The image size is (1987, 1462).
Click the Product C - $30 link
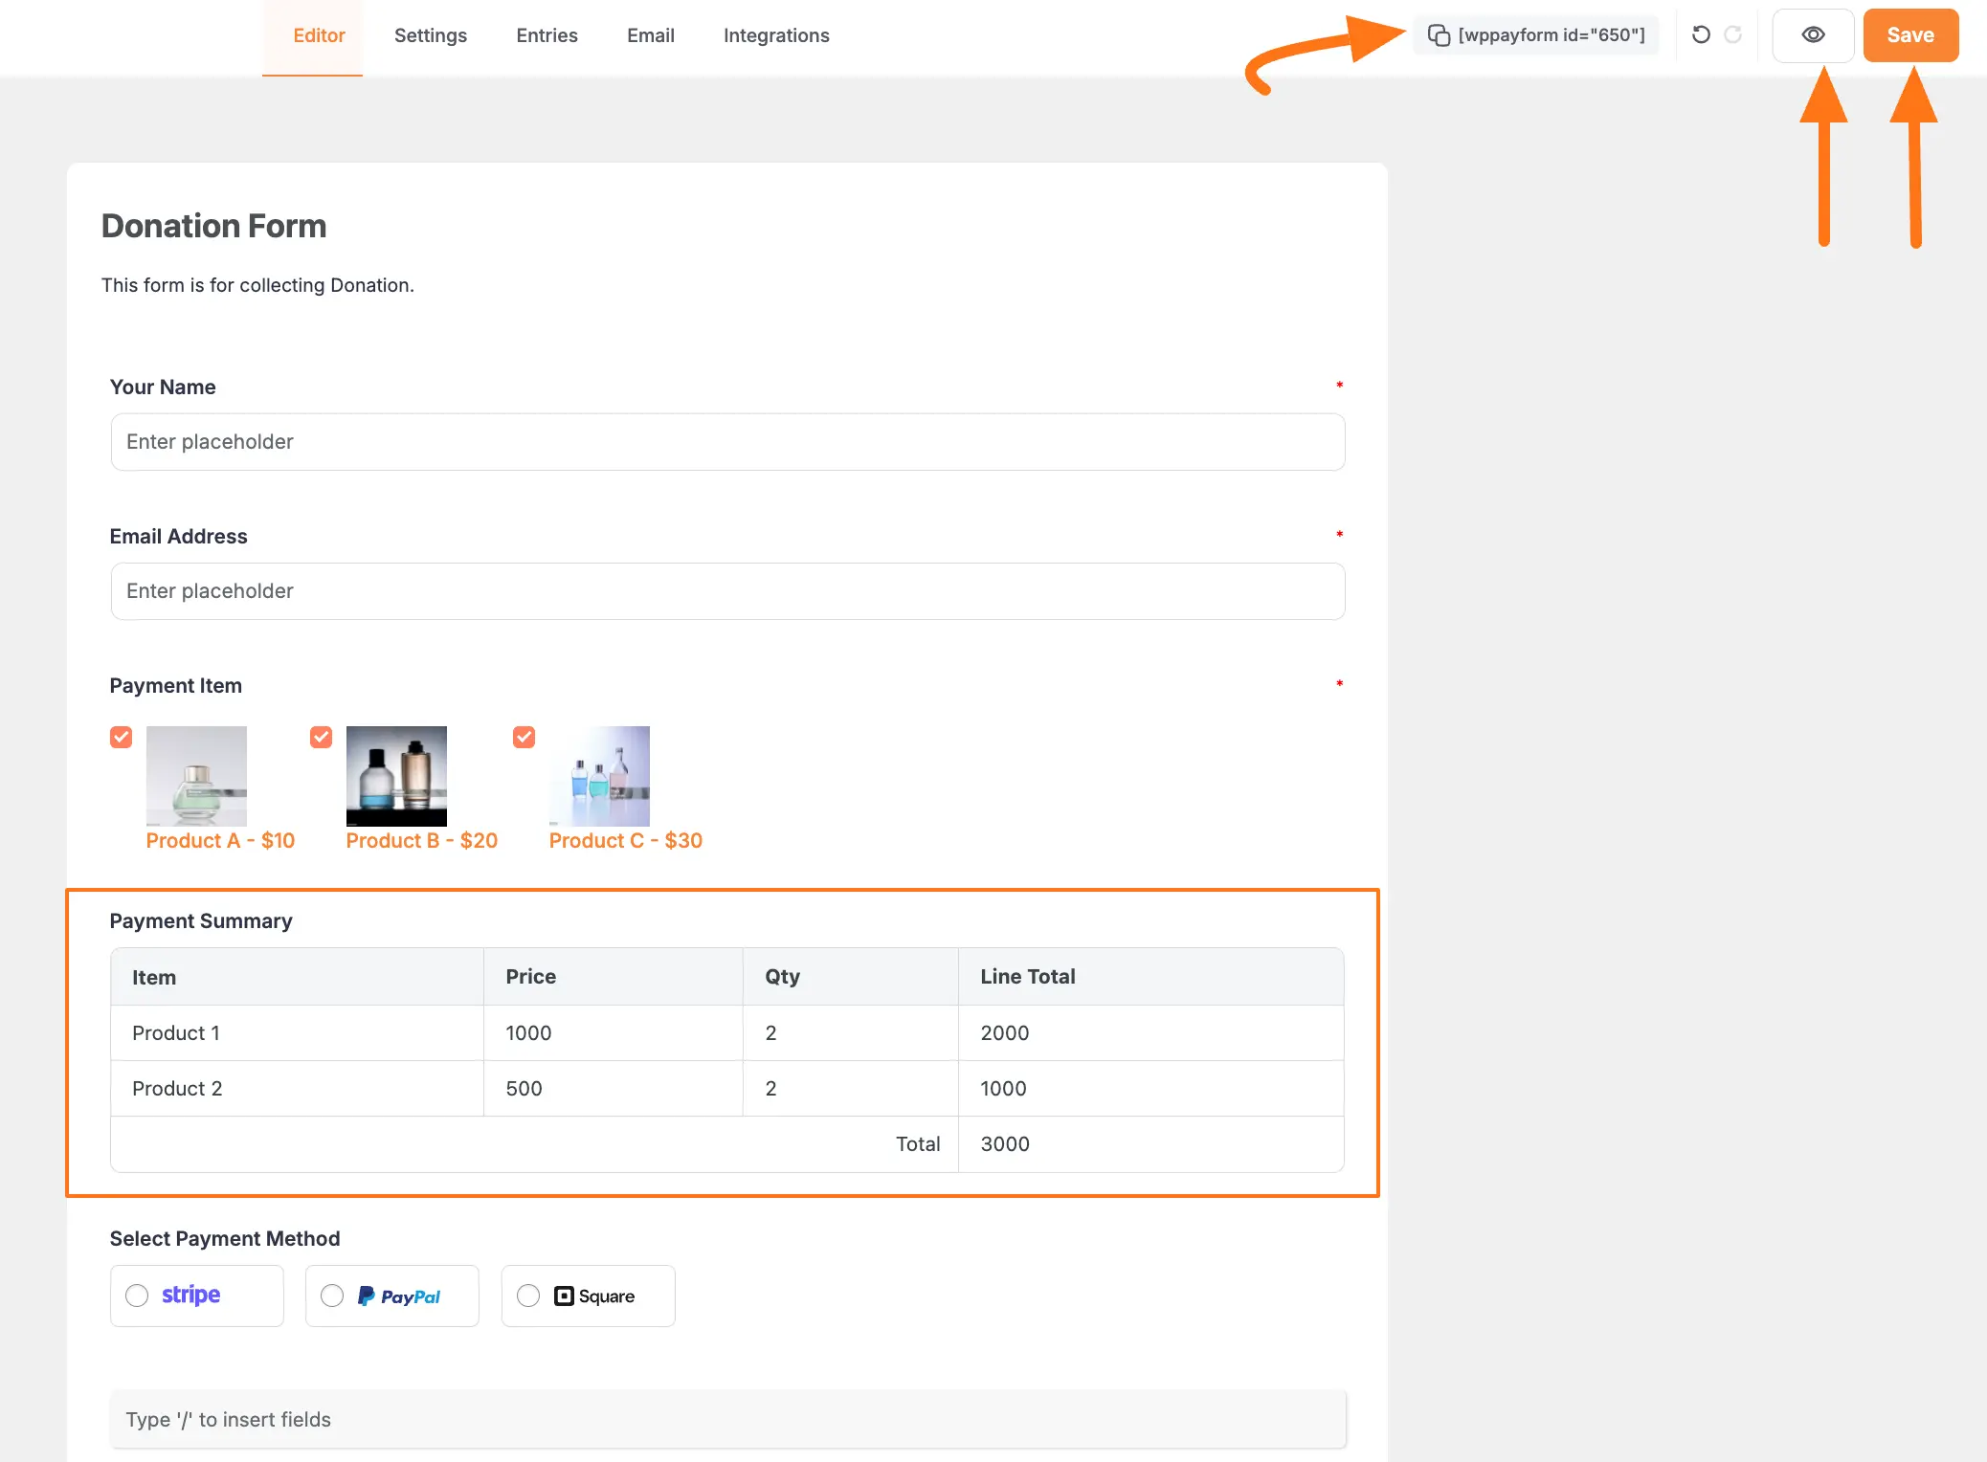click(x=625, y=840)
